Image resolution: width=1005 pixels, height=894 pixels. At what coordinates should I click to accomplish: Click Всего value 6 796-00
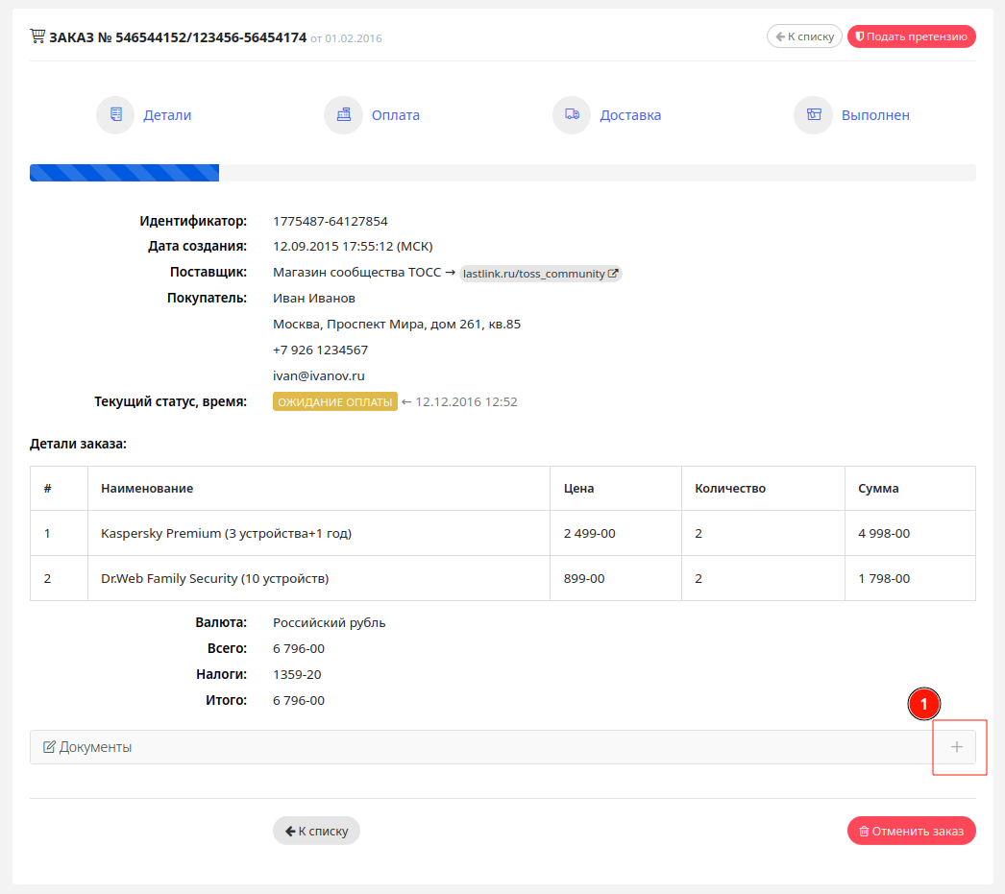(299, 649)
